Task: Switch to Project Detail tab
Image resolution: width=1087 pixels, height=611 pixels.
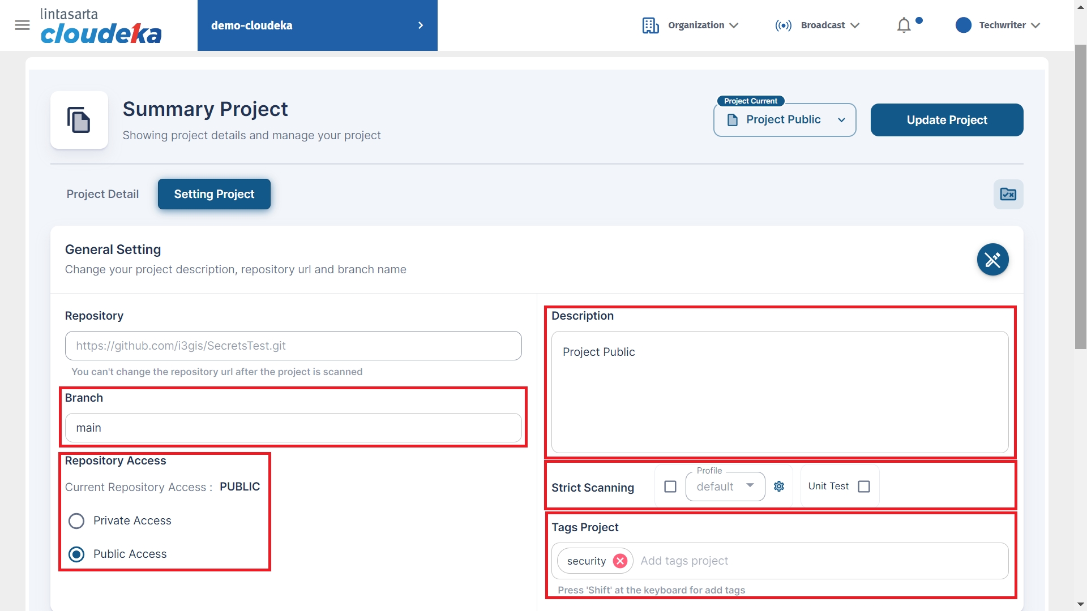Action: click(x=102, y=194)
